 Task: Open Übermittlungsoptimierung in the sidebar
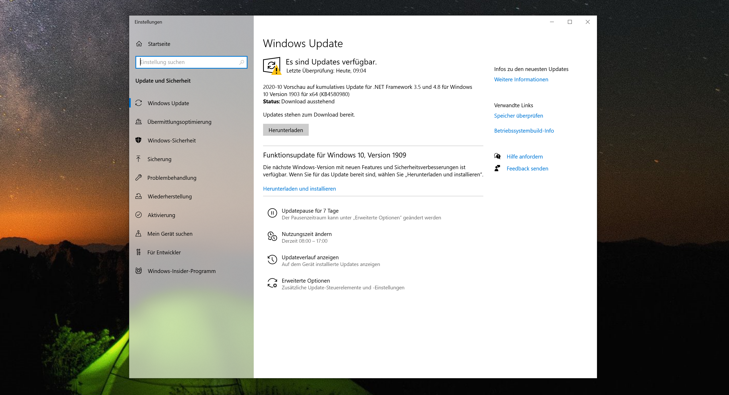[179, 122]
